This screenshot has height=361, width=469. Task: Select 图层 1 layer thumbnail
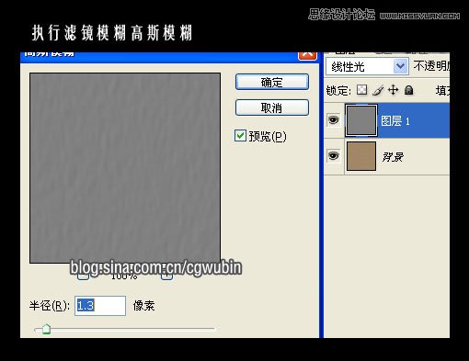click(361, 120)
